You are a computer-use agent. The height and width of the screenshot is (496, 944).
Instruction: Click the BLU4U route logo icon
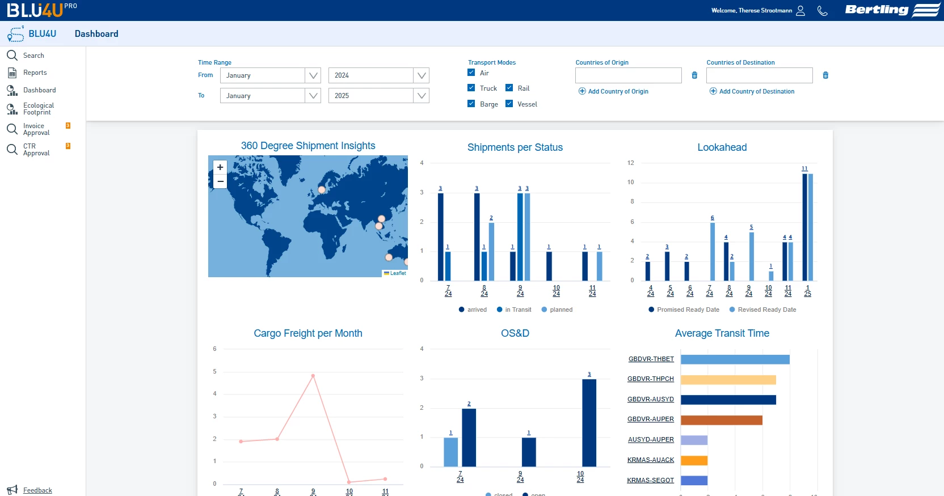click(16, 34)
